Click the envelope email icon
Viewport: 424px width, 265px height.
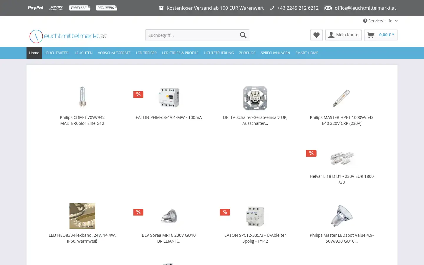(328, 8)
